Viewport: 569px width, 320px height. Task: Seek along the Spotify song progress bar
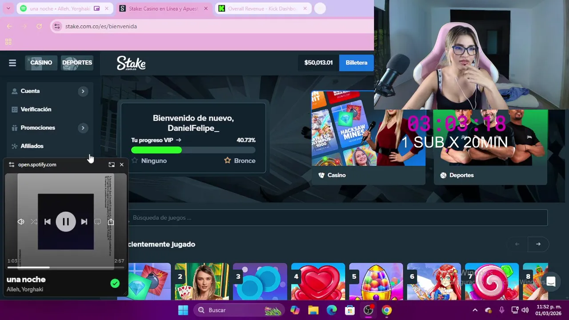66,268
